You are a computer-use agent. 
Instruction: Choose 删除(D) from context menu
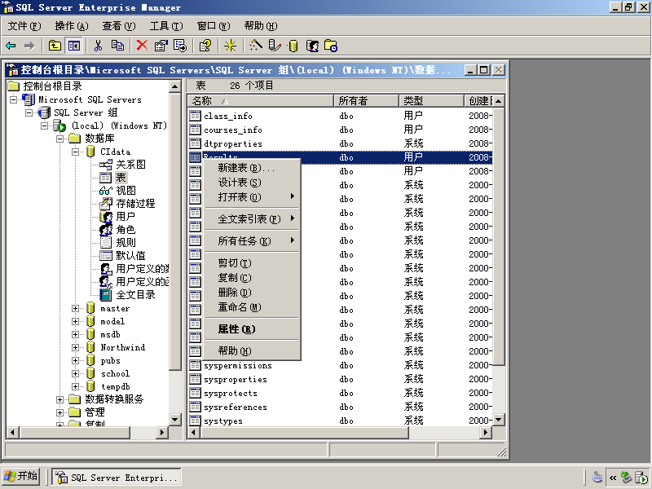click(x=252, y=293)
